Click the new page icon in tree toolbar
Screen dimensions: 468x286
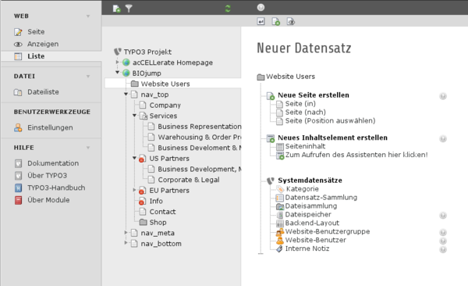click(117, 9)
